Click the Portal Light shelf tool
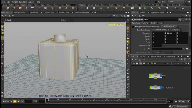This screenshot has width=192, height=108. coord(159,8)
